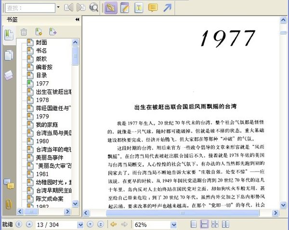Click the find previous arrow icon

(68, 8)
